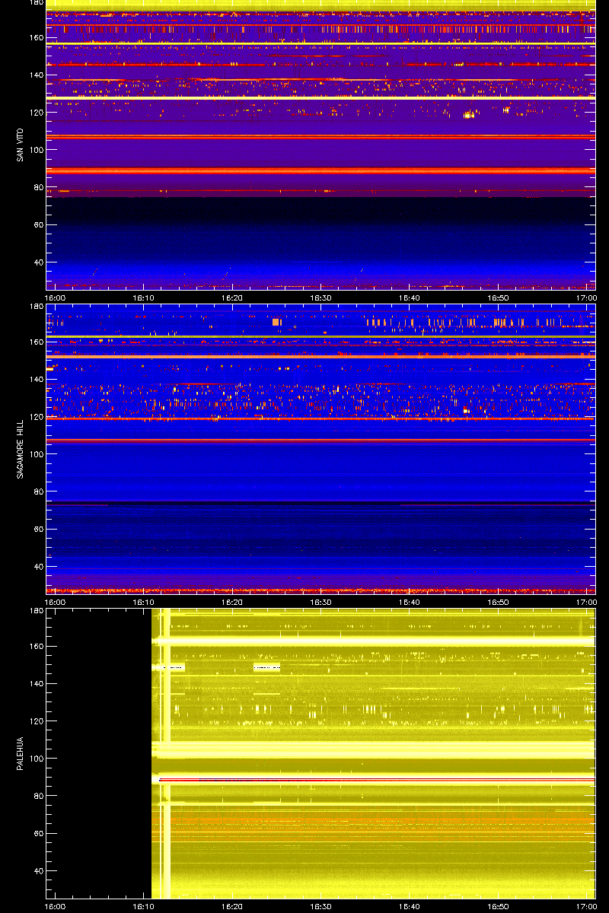Click the 40 frequency tick of Palehua
This screenshot has height=913, width=609.
[37, 870]
